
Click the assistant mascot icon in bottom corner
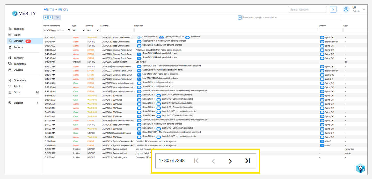[x=360, y=168]
